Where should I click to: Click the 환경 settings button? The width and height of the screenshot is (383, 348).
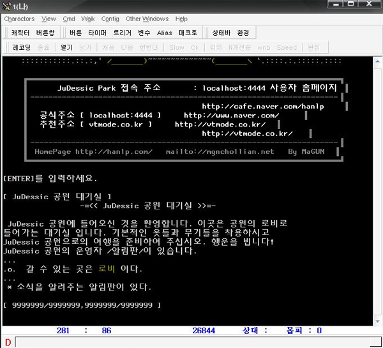click(x=243, y=33)
